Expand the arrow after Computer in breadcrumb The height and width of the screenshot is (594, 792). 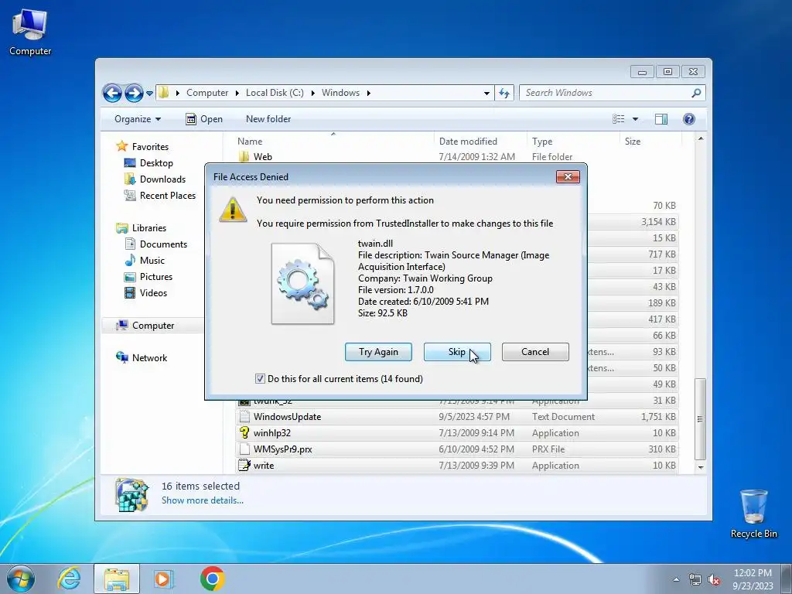click(237, 93)
